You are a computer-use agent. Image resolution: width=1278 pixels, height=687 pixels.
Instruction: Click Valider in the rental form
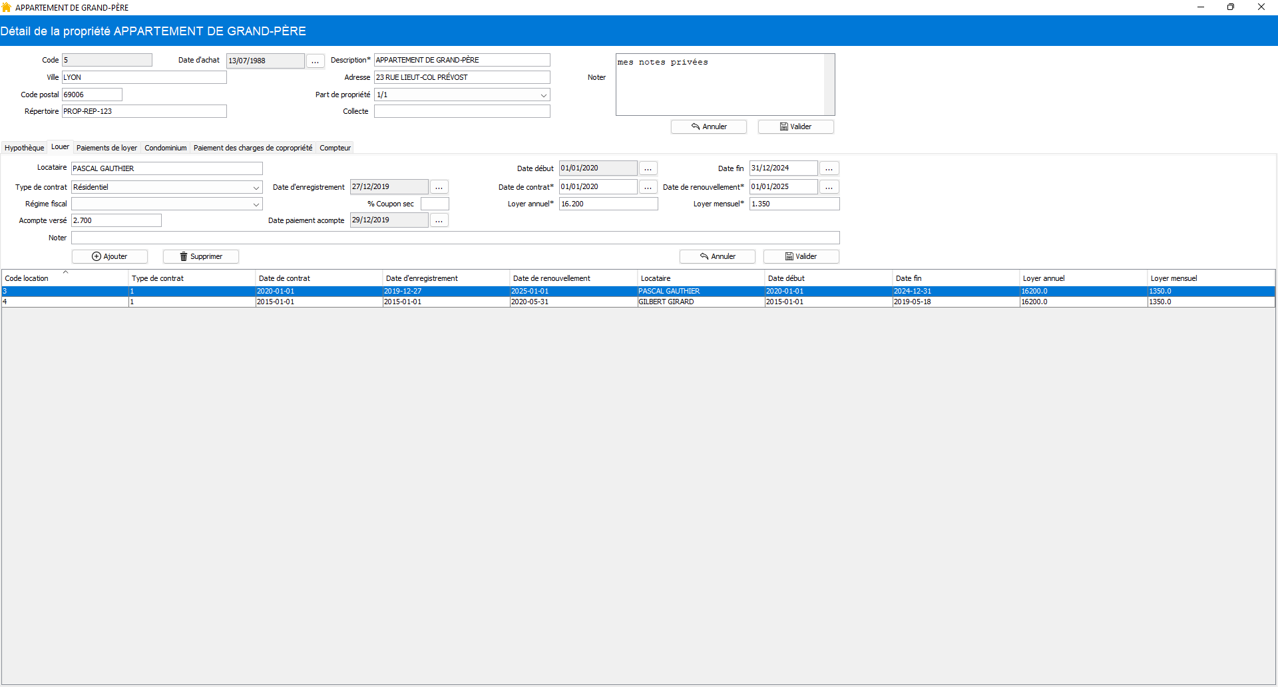(801, 256)
